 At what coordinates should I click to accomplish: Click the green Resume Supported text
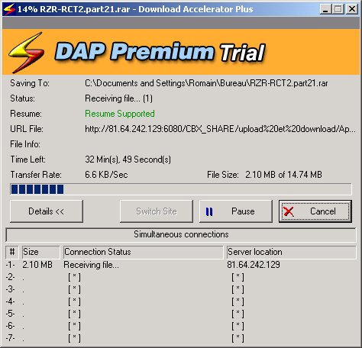tap(120, 114)
